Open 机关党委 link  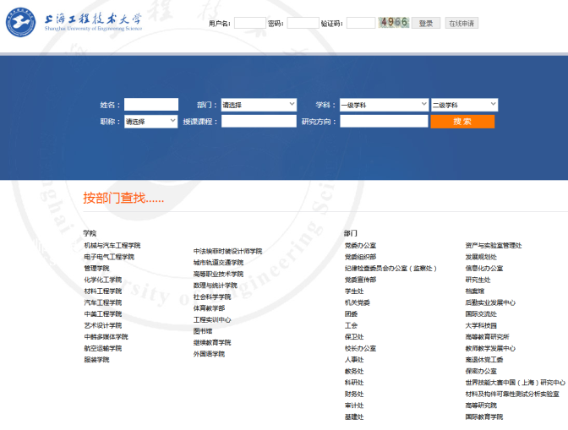pos(358,302)
